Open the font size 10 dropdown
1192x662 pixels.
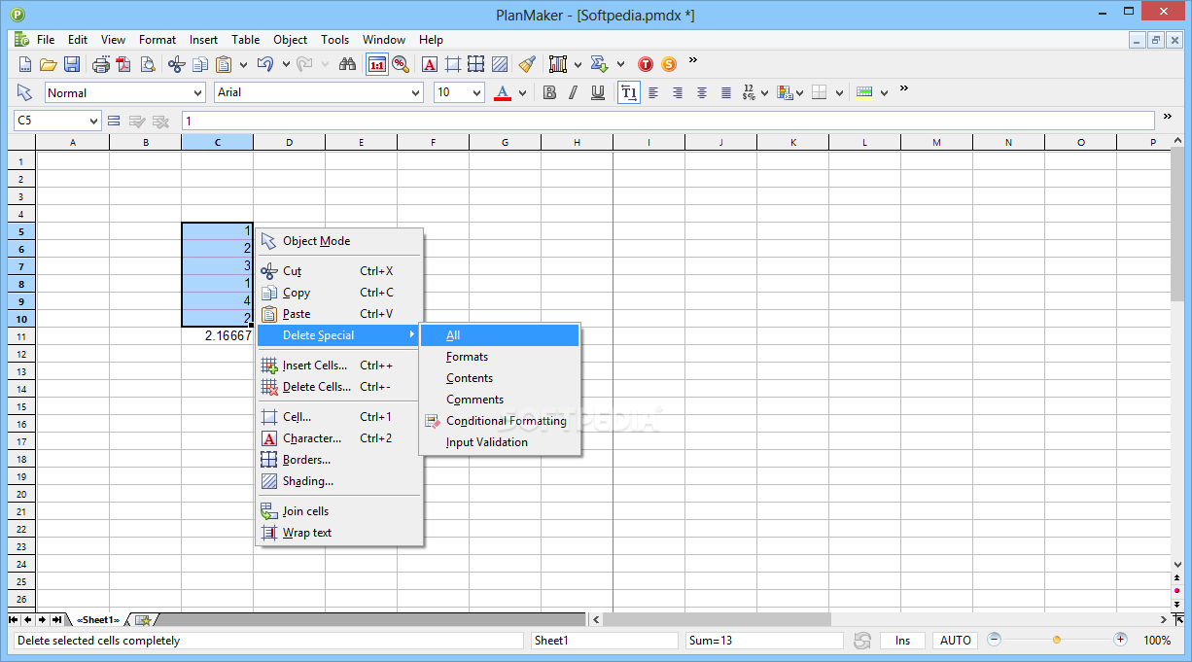pos(476,92)
